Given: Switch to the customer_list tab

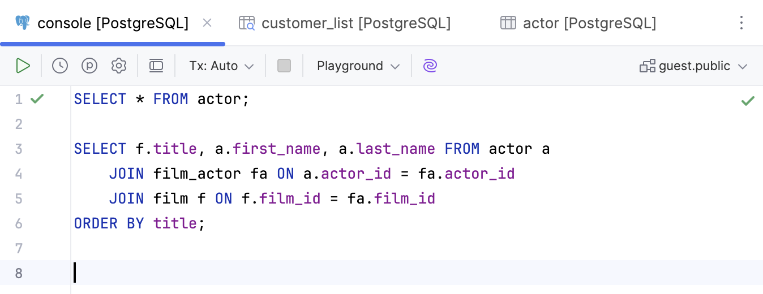Looking at the screenshot, I should [355, 23].
